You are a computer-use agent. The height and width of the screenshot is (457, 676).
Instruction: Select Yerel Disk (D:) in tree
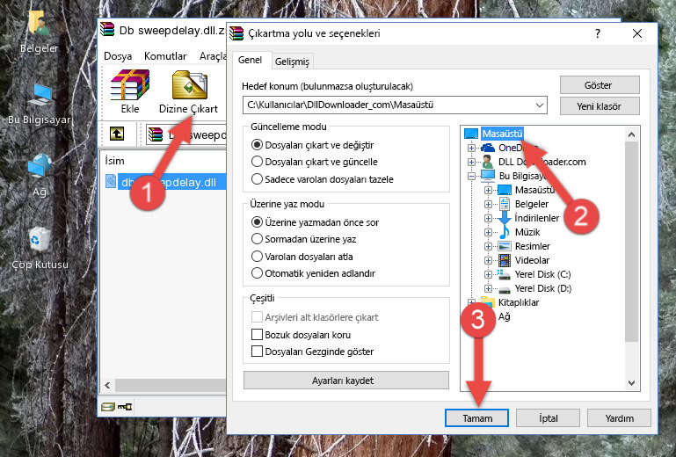[x=542, y=288]
